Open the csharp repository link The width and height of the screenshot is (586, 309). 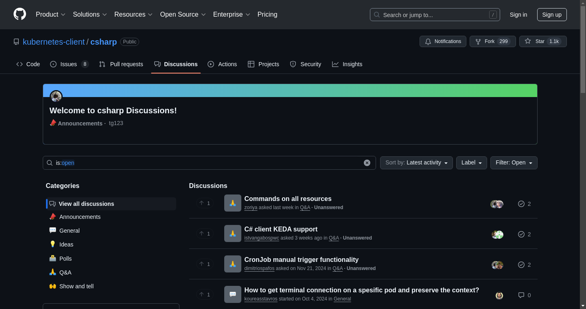pyautogui.click(x=103, y=42)
